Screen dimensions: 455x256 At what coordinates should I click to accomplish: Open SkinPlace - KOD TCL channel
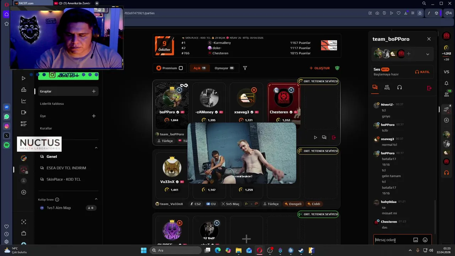click(x=64, y=180)
